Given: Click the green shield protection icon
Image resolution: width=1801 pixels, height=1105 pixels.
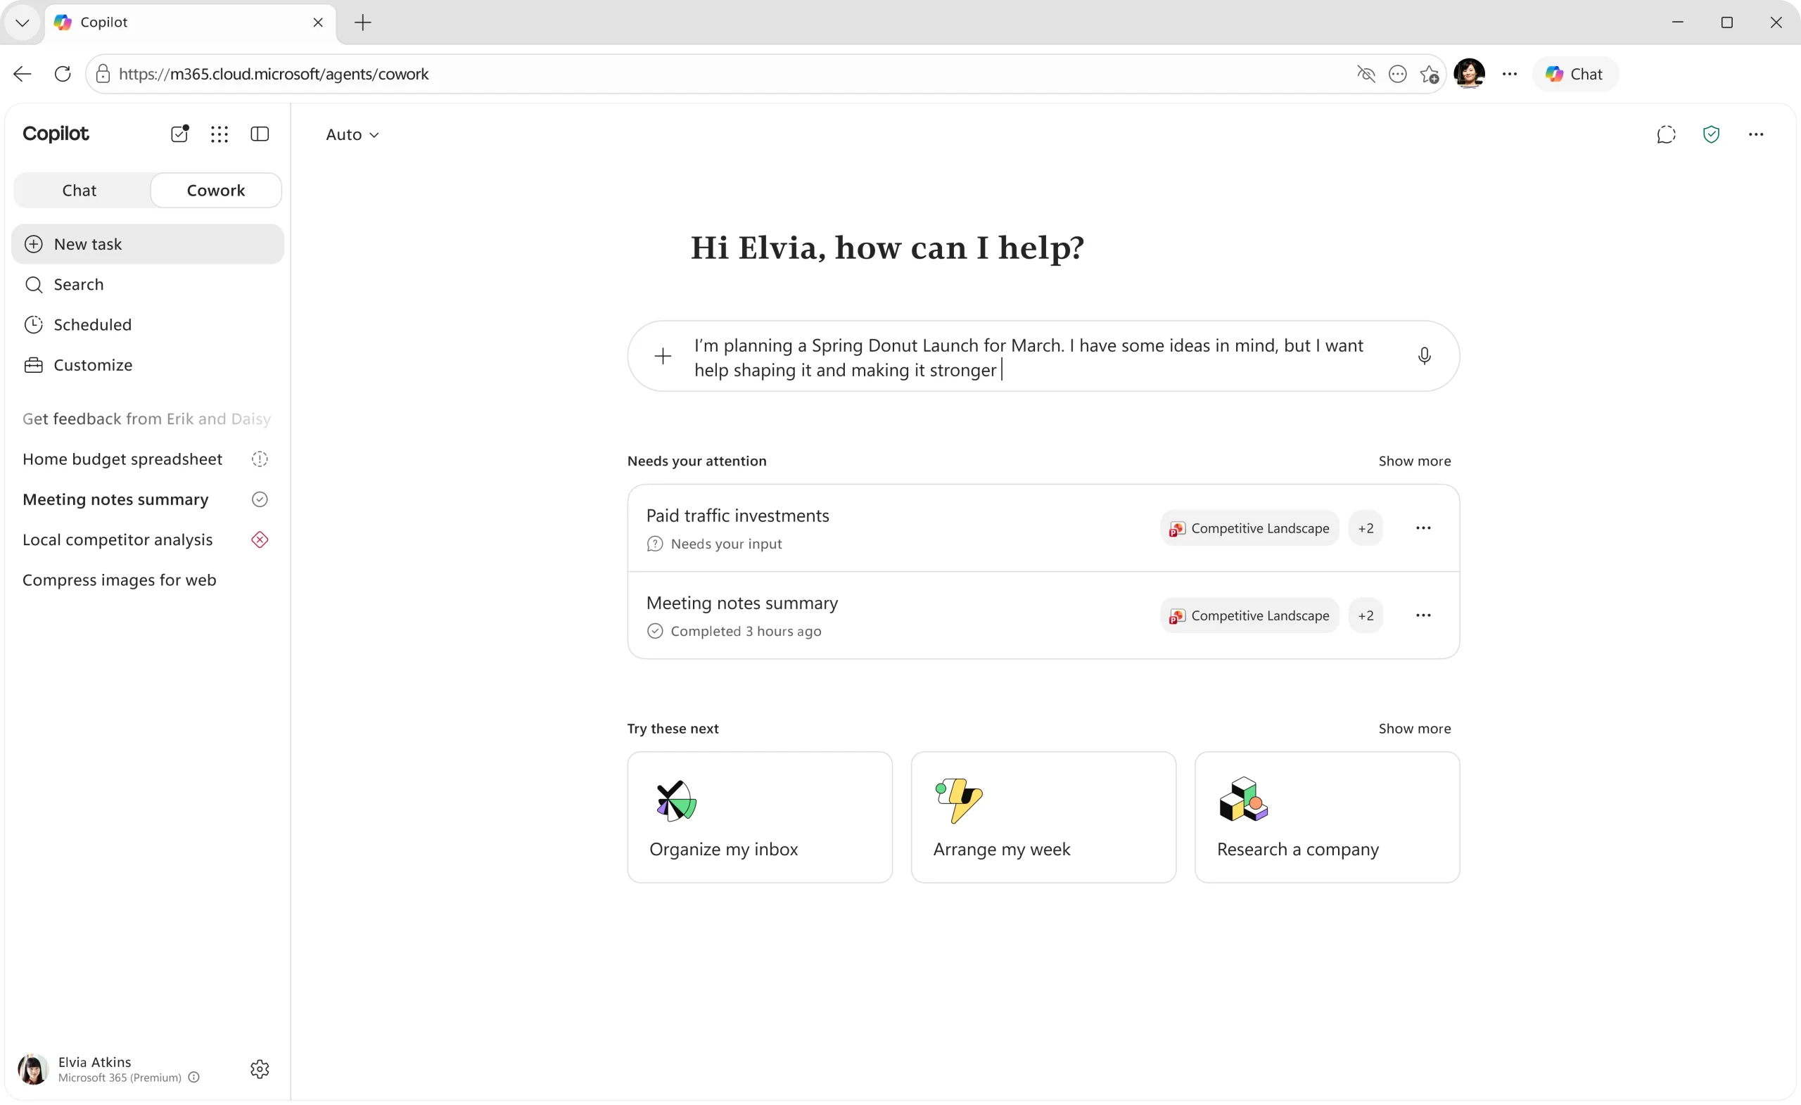Looking at the screenshot, I should [x=1710, y=134].
